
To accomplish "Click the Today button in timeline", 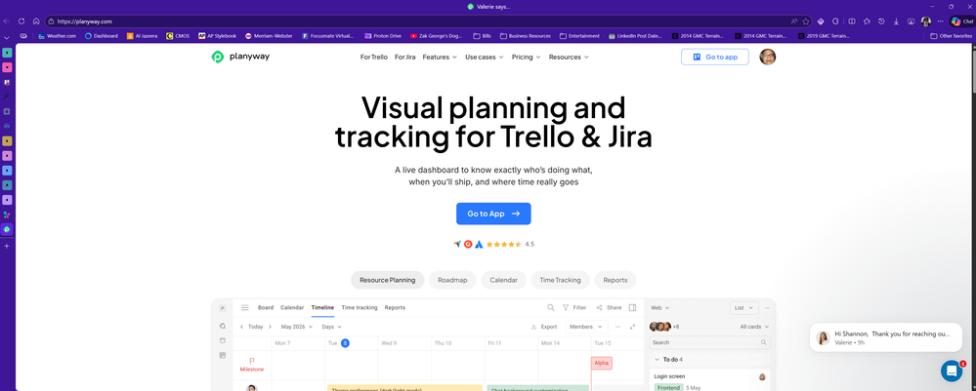I will coord(255,327).
